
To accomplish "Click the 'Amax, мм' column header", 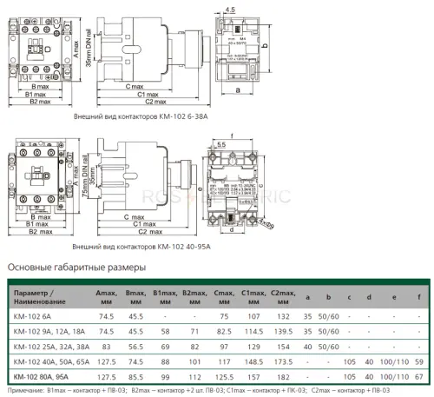I will coord(107,297).
